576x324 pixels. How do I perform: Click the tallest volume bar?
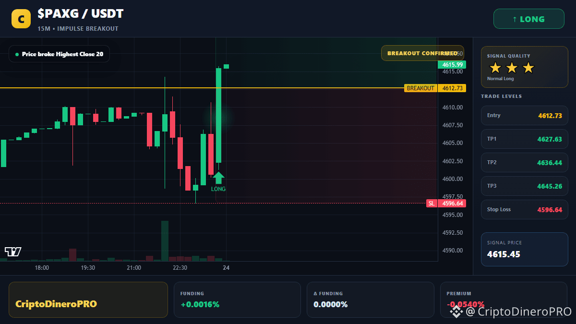[x=165, y=241]
